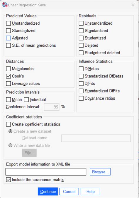This screenshot has width=139, height=198.
Task: Check Standardized under Predicted Values
Action: (x=9, y=31)
